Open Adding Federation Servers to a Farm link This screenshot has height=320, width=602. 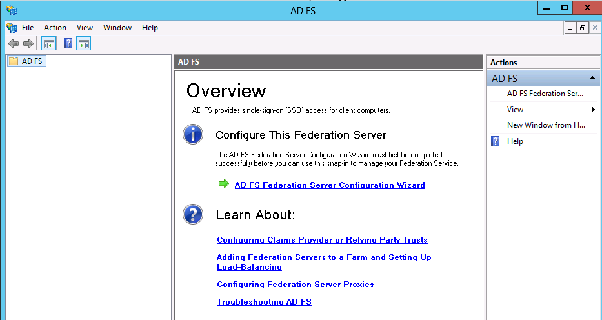coord(325,262)
